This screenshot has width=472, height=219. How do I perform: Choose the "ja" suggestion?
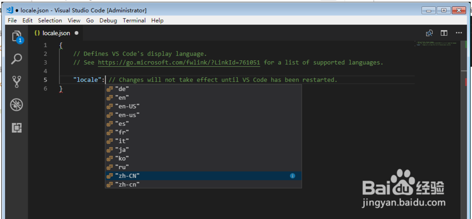click(x=203, y=150)
